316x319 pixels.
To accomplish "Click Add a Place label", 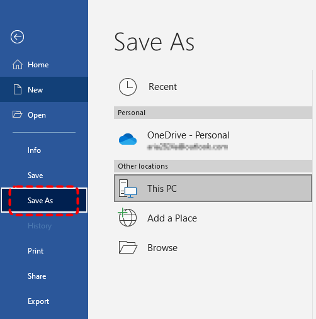I will pyautogui.click(x=172, y=218).
